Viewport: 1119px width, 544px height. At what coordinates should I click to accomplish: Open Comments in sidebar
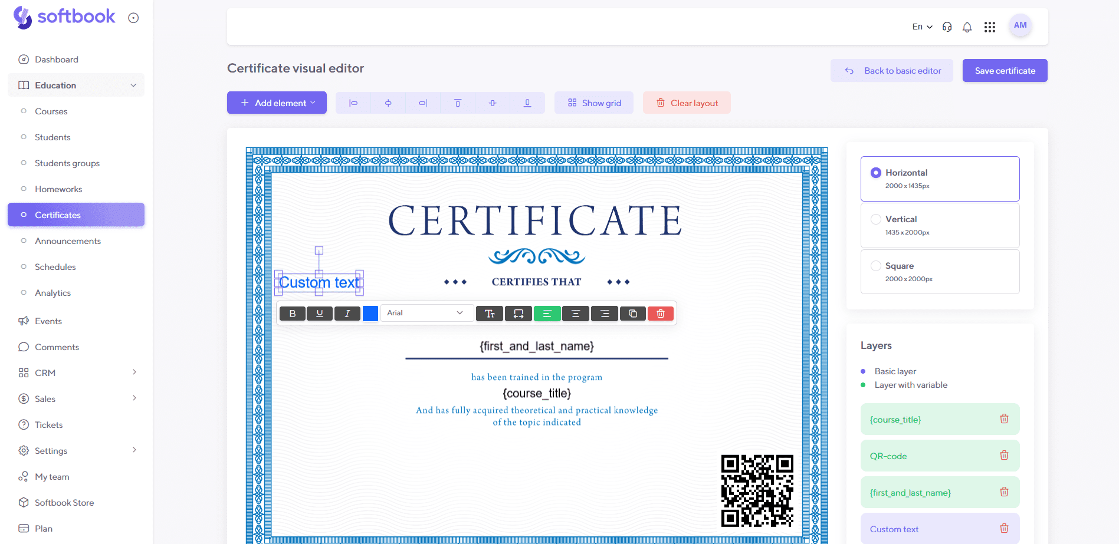pyautogui.click(x=76, y=347)
